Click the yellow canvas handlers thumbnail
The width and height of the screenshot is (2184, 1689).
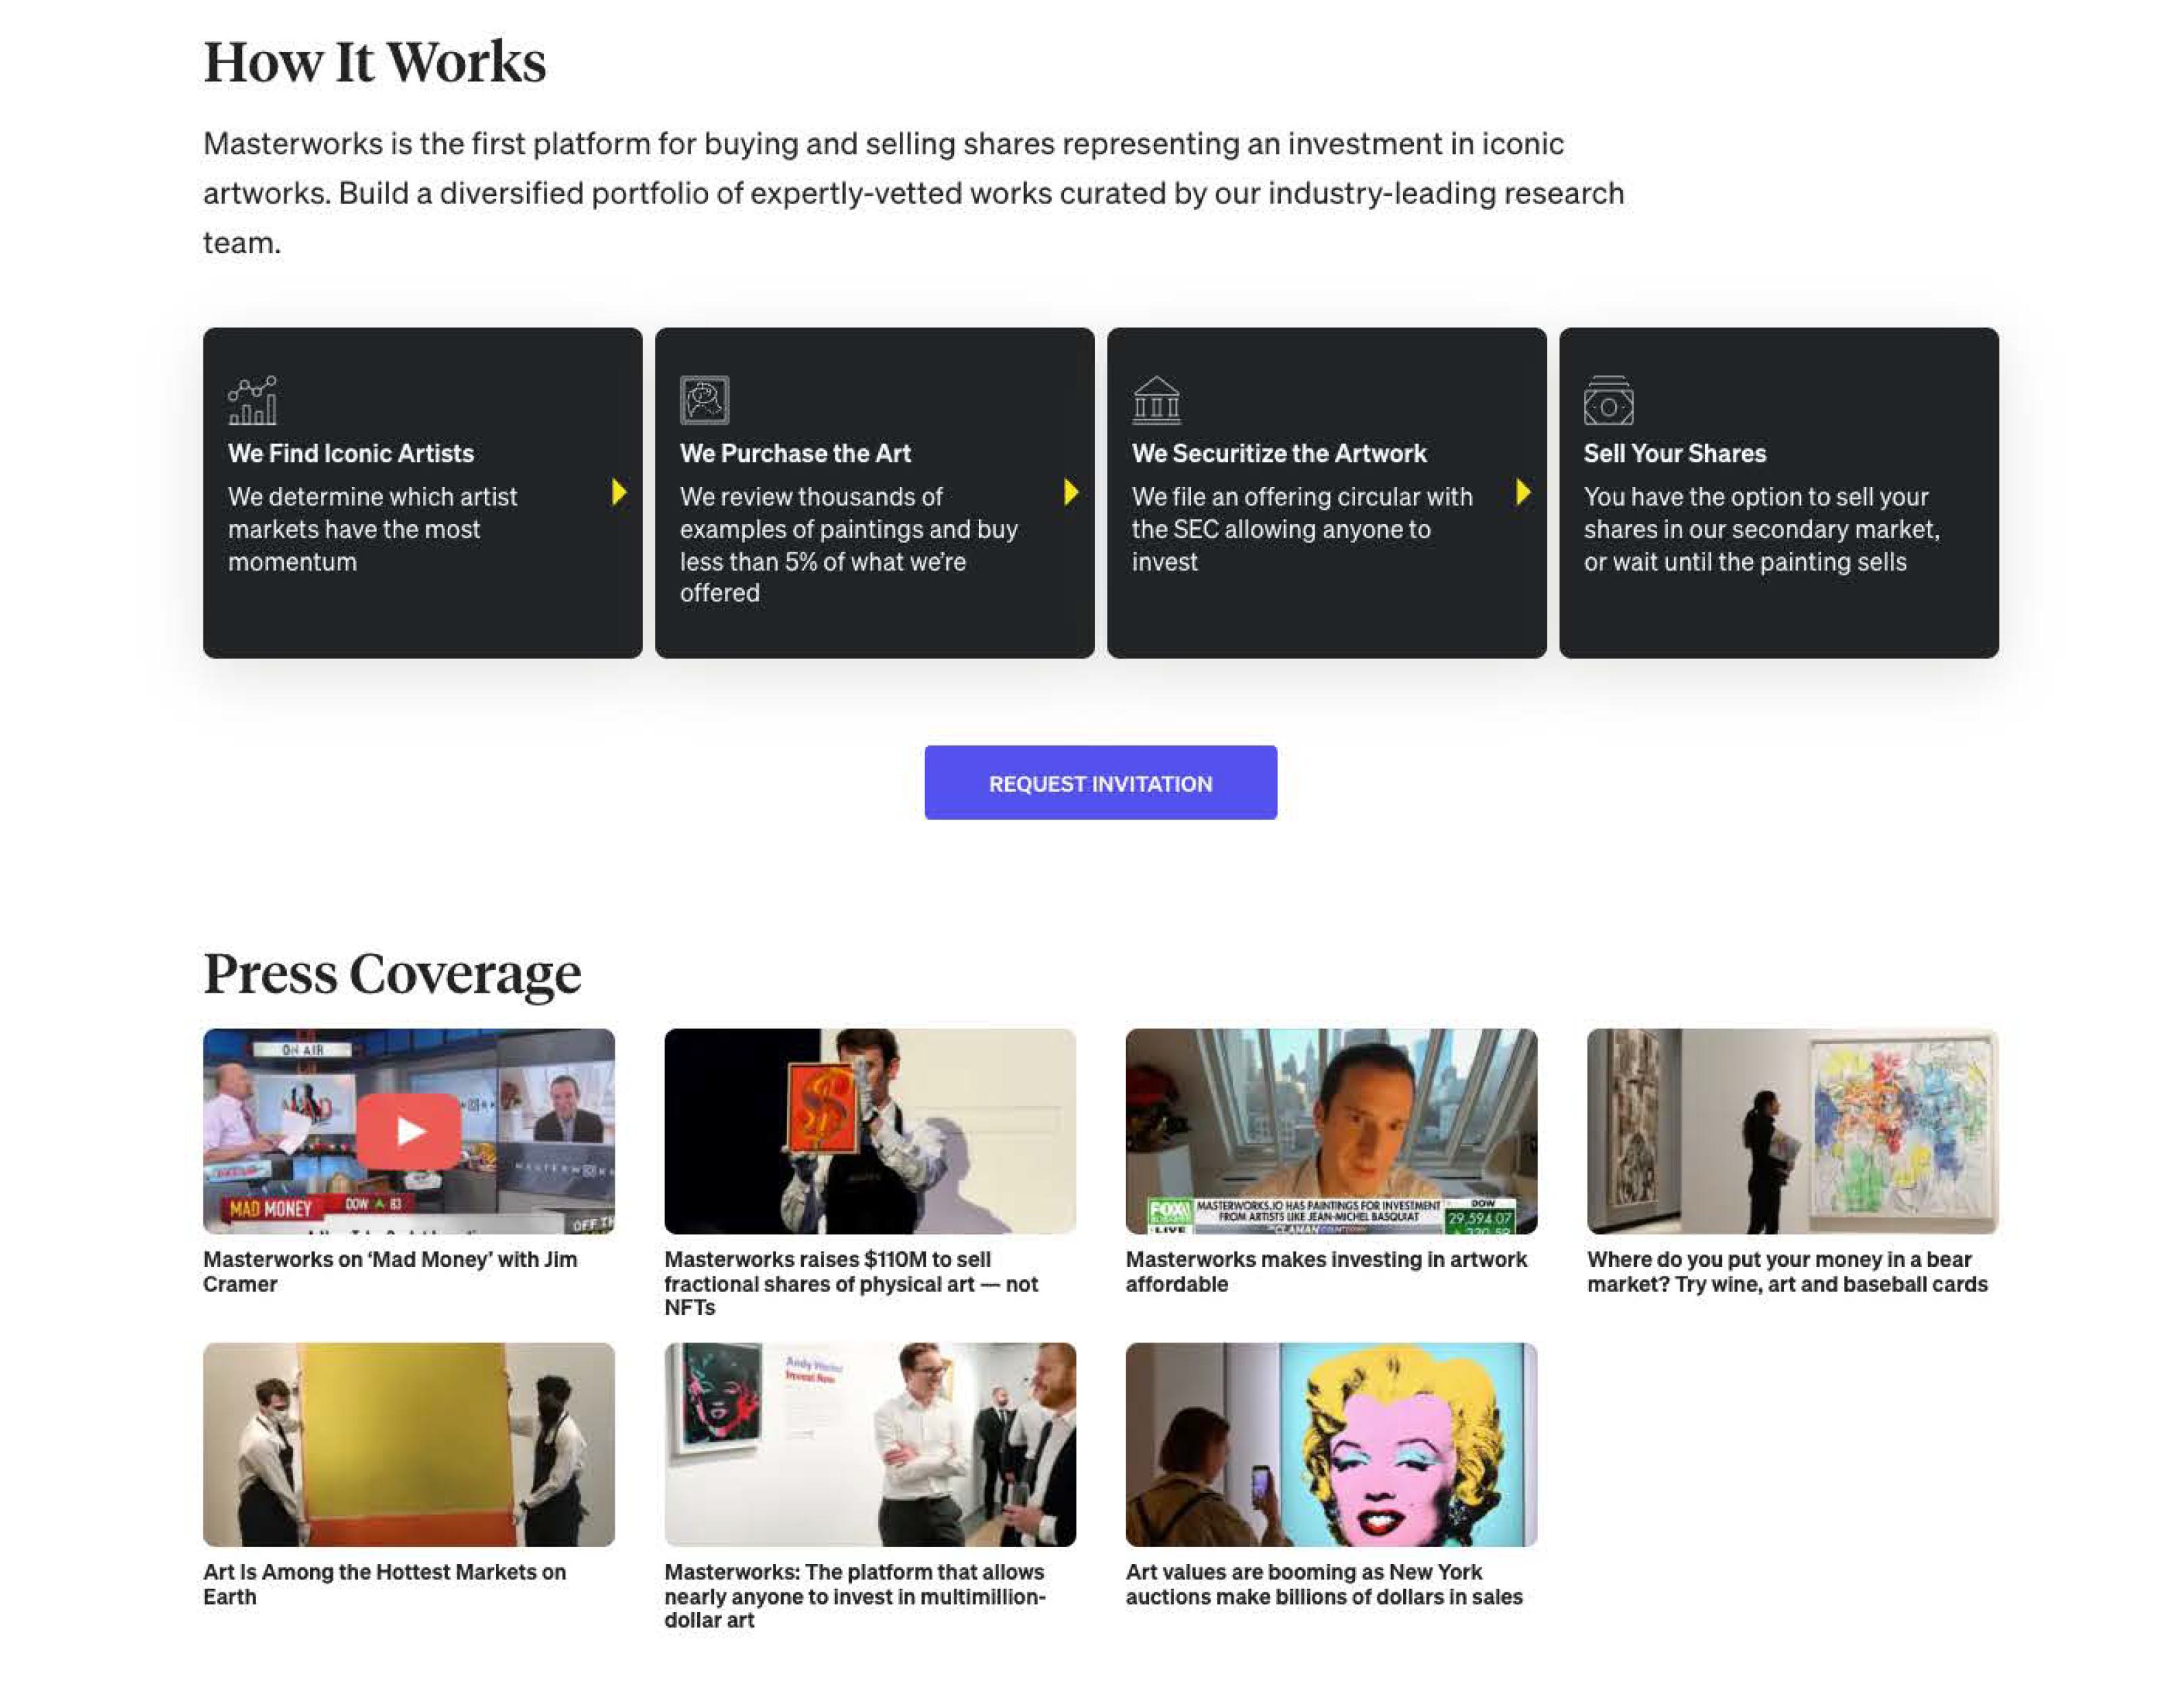pyautogui.click(x=409, y=1444)
